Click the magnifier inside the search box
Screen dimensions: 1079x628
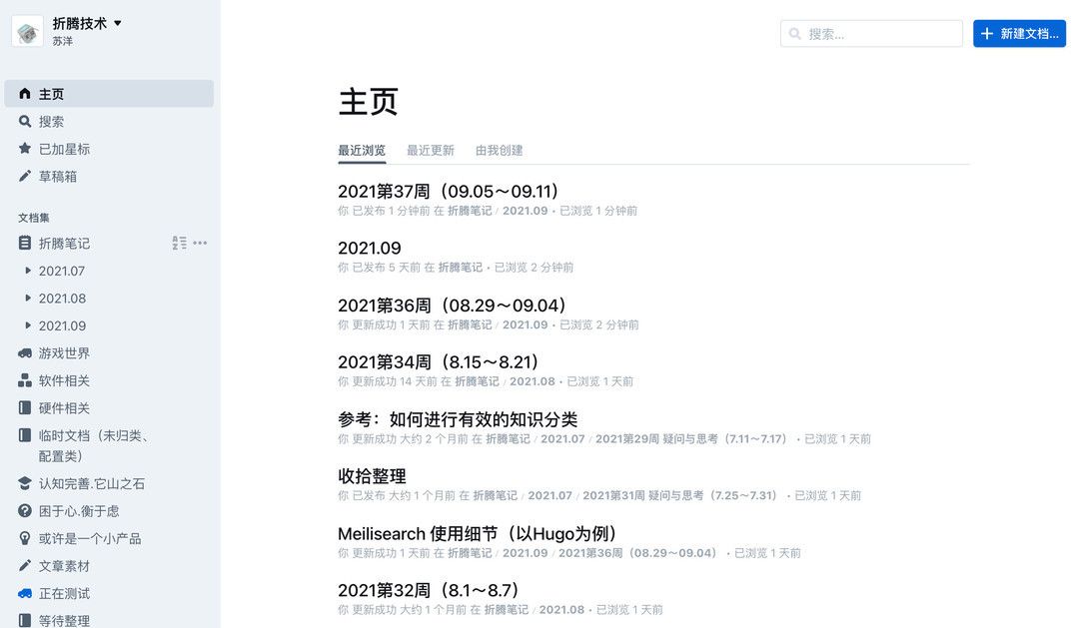click(x=797, y=33)
